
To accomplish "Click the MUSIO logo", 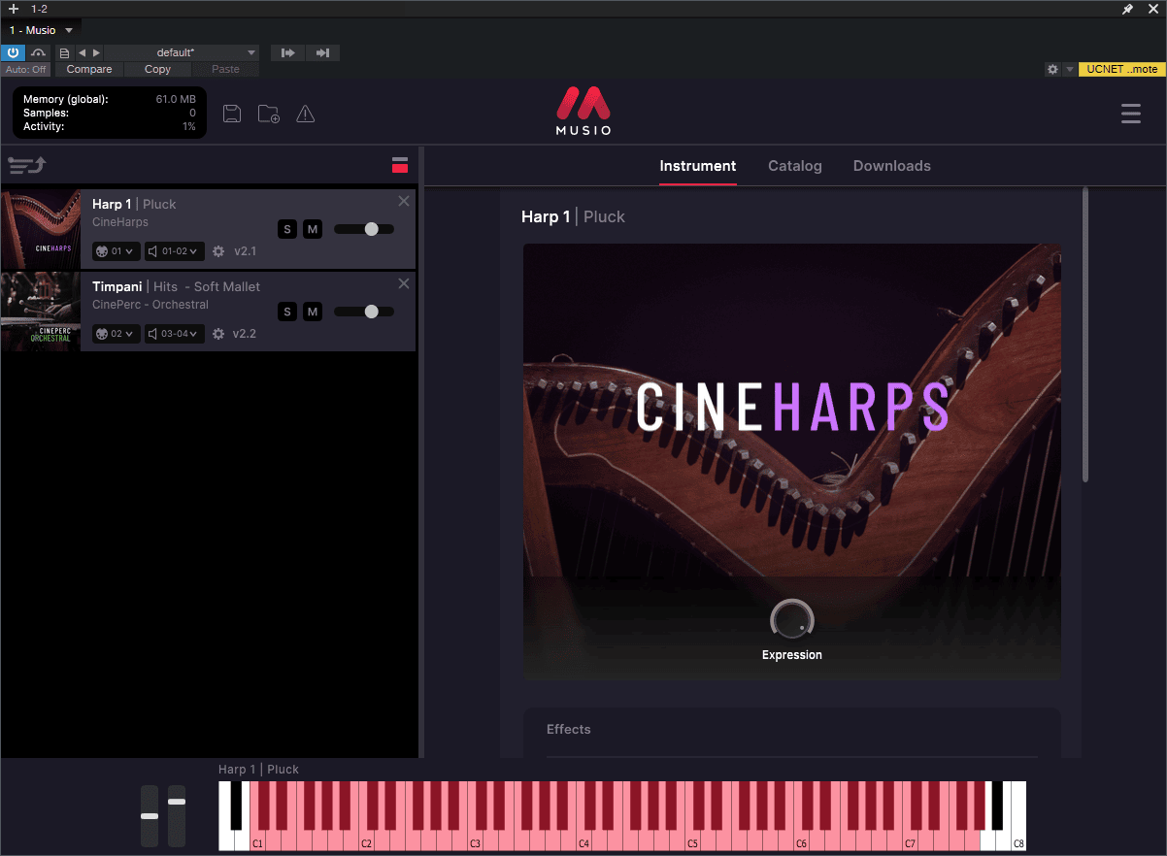I will pos(583,112).
